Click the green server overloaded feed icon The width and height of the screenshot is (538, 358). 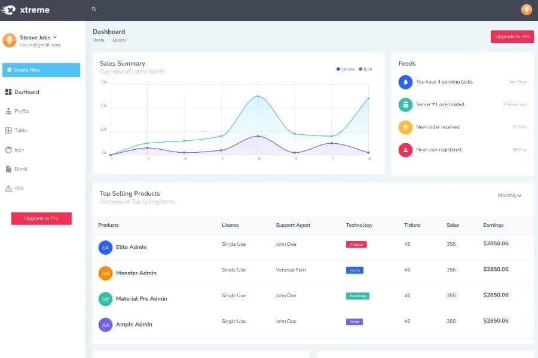click(x=405, y=104)
